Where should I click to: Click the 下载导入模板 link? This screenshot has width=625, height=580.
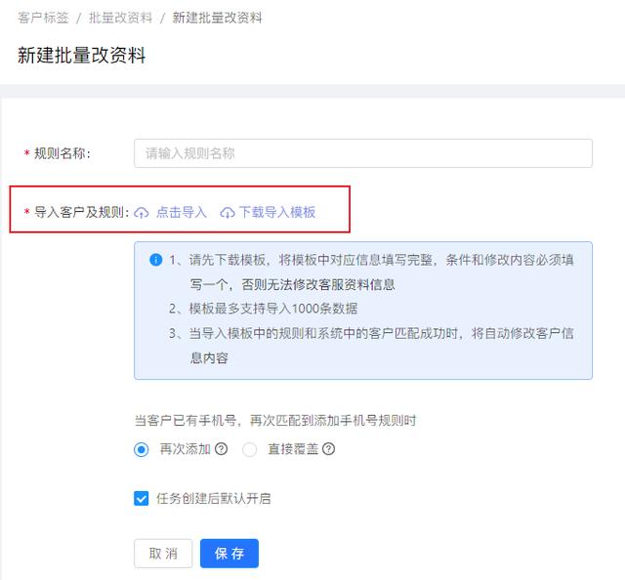[277, 213]
